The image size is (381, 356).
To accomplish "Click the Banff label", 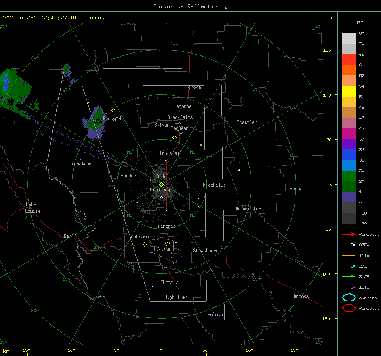I will [70, 236].
